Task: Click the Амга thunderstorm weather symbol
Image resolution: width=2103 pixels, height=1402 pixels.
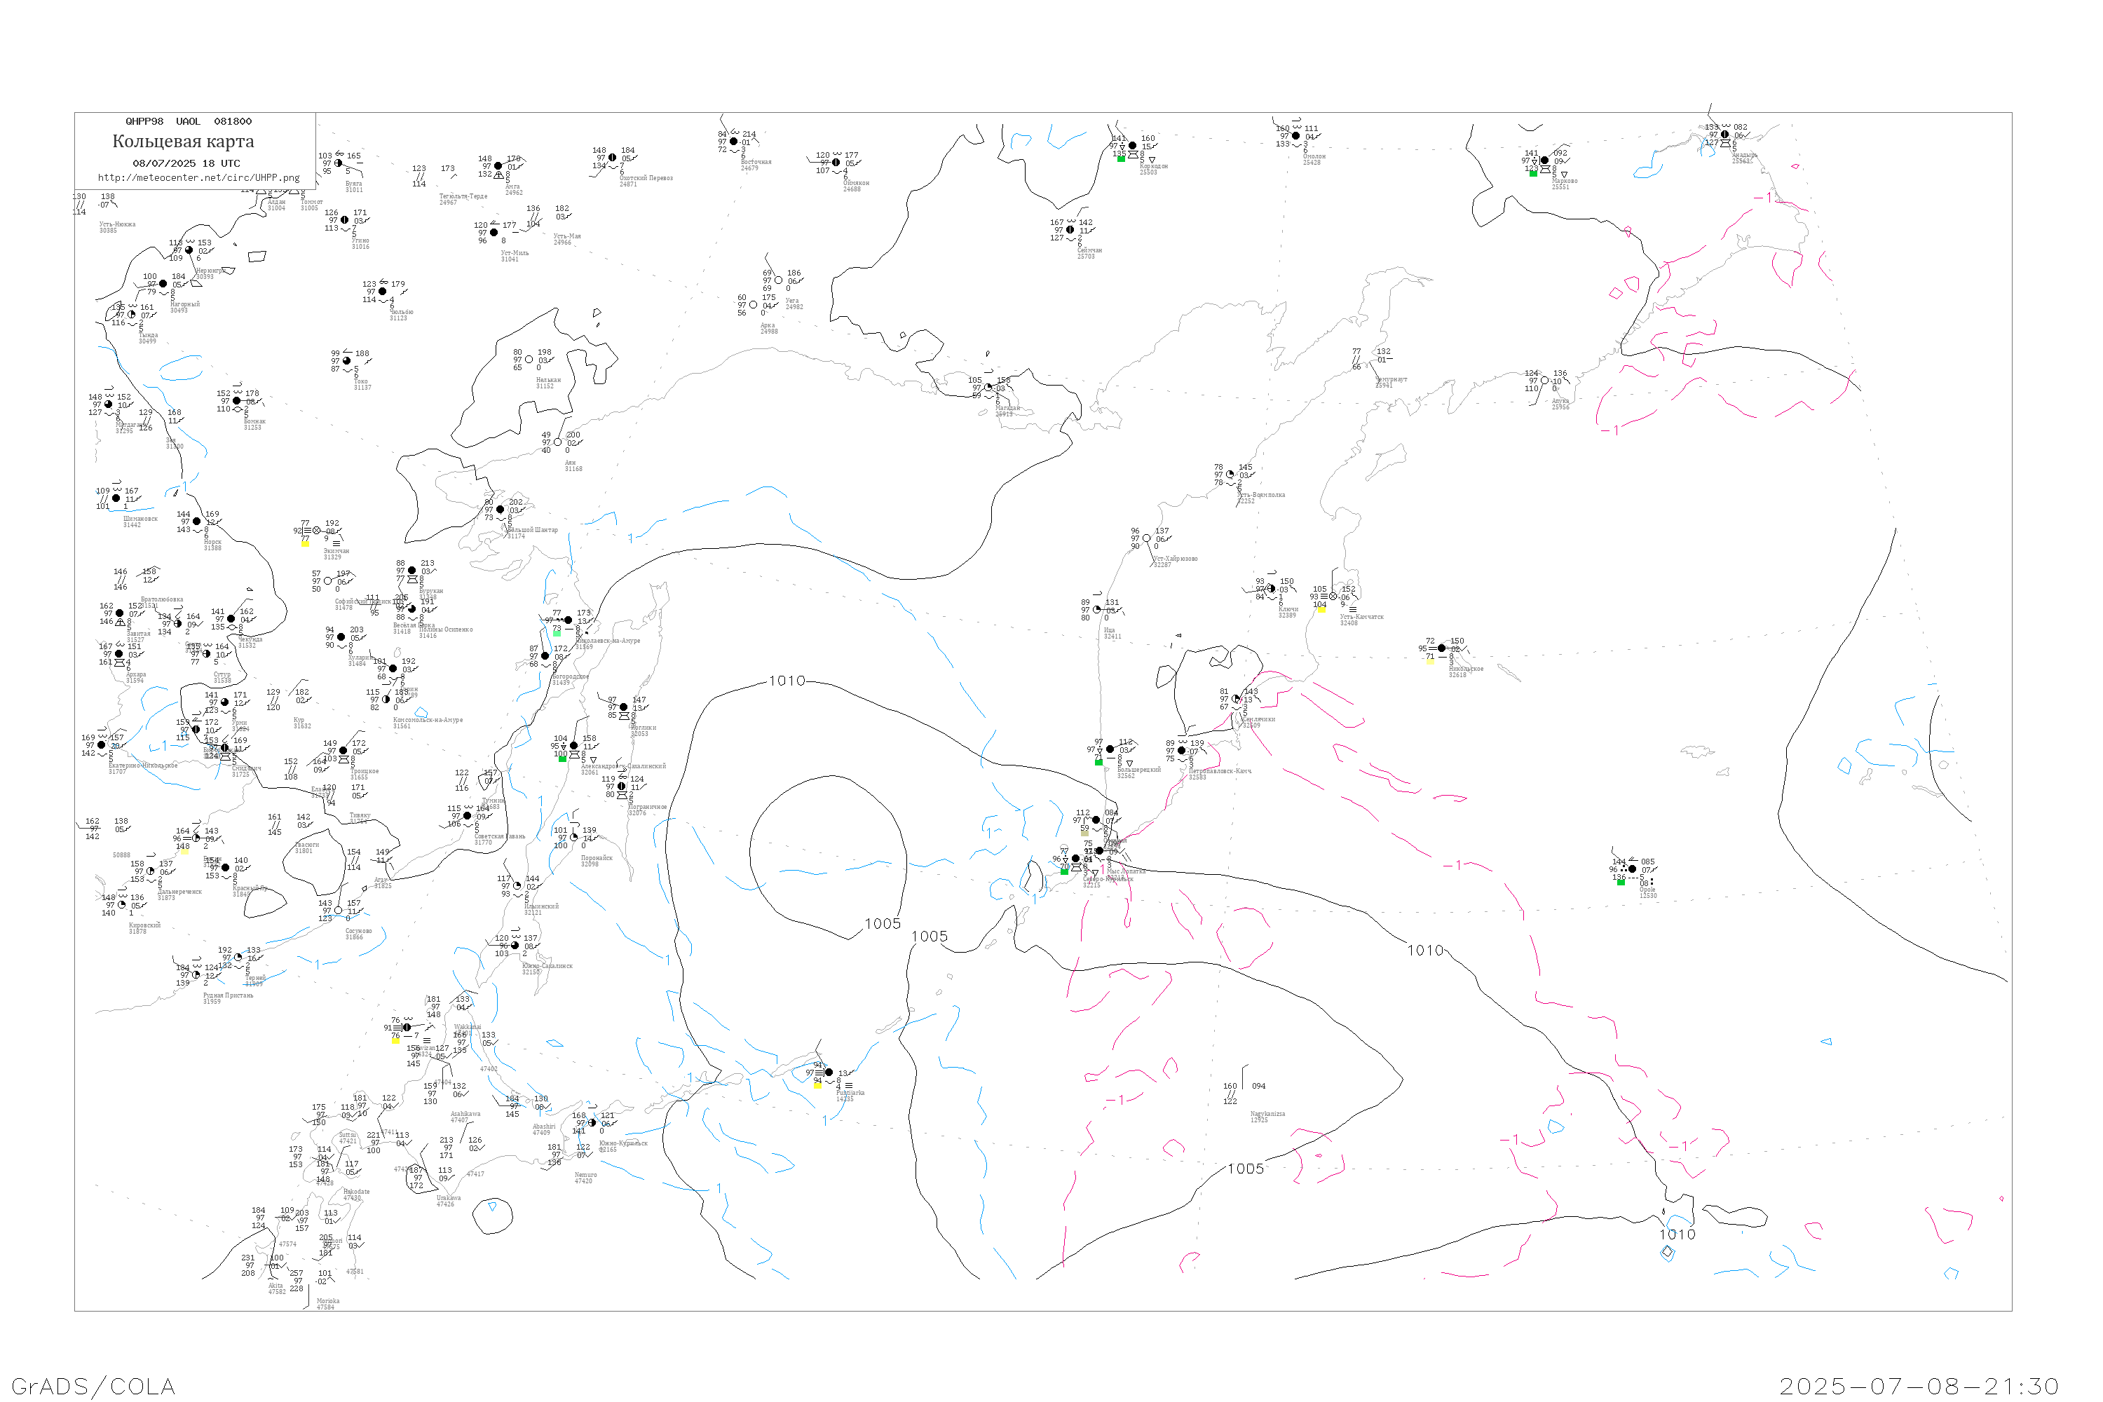Action: pyautogui.click(x=499, y=175)
